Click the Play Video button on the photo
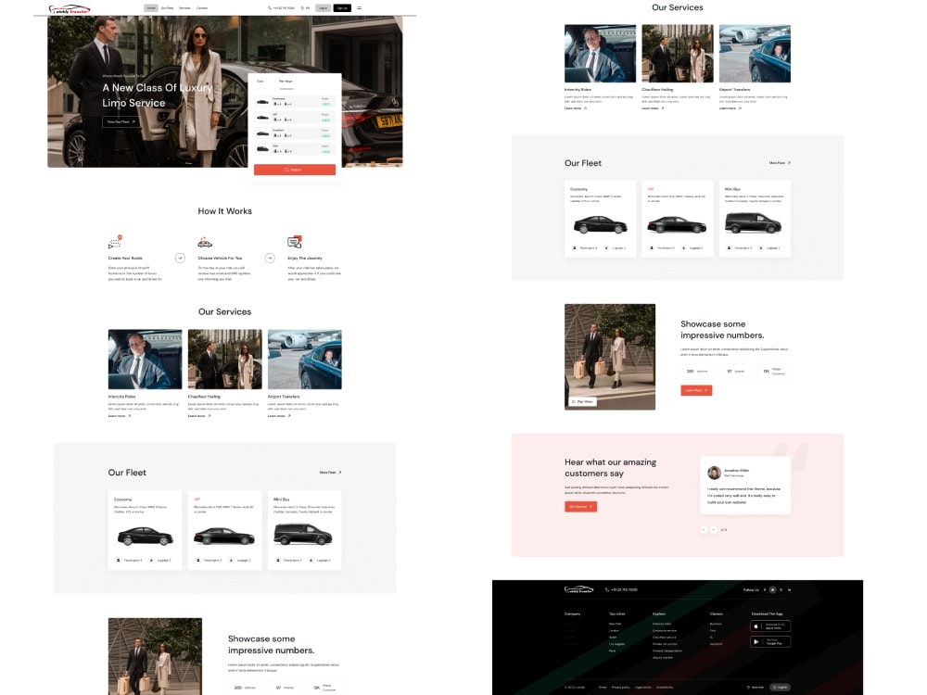 pos(582,401)
